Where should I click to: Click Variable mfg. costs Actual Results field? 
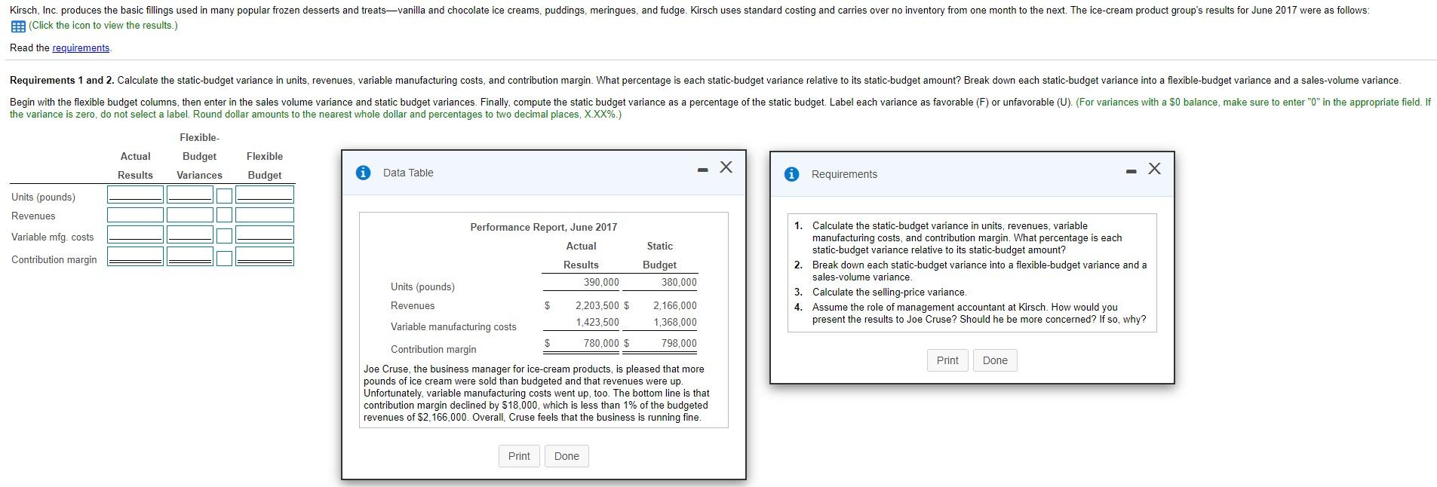pyautogui.click(x=136, y=234)
